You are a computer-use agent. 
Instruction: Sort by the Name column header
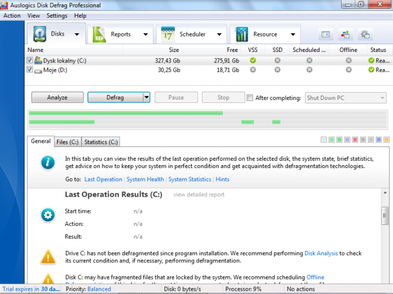pyautogui.click(x=74, y=50)
